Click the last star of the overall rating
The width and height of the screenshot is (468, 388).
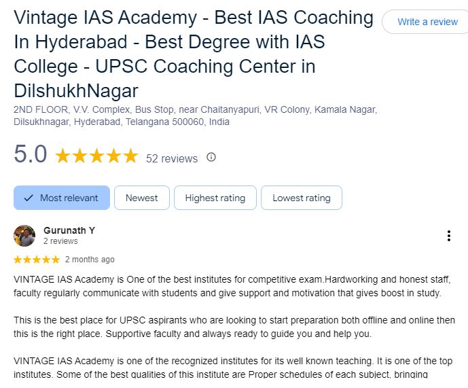(130, 156)
